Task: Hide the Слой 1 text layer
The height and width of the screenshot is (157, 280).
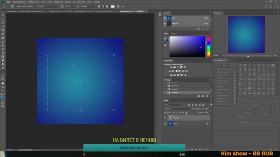Action: pos(165,118)
